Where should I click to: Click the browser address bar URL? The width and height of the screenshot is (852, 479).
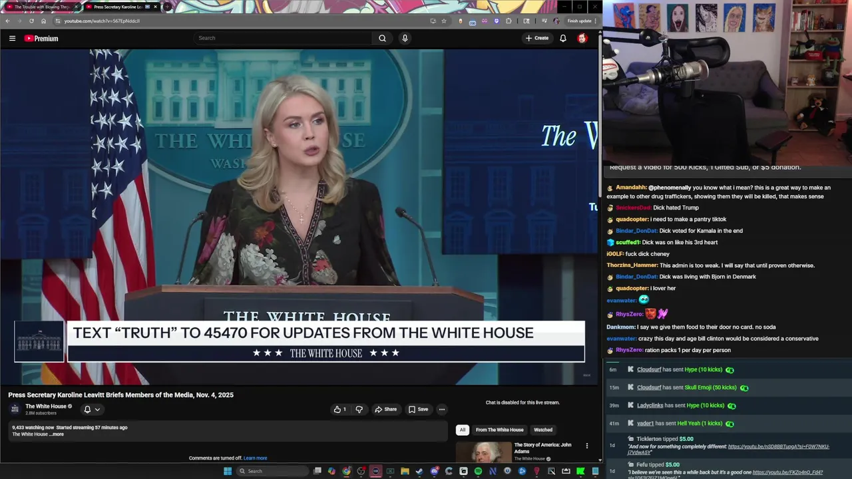[x=102, y=21]
